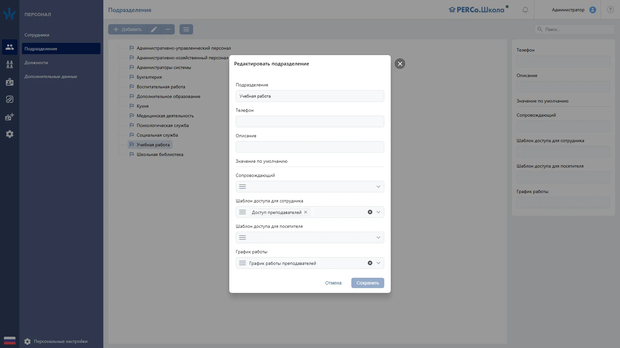Screen dimensions: 620x348
Task: Focus the Подразделение name field
Action: tap(310, 96)
